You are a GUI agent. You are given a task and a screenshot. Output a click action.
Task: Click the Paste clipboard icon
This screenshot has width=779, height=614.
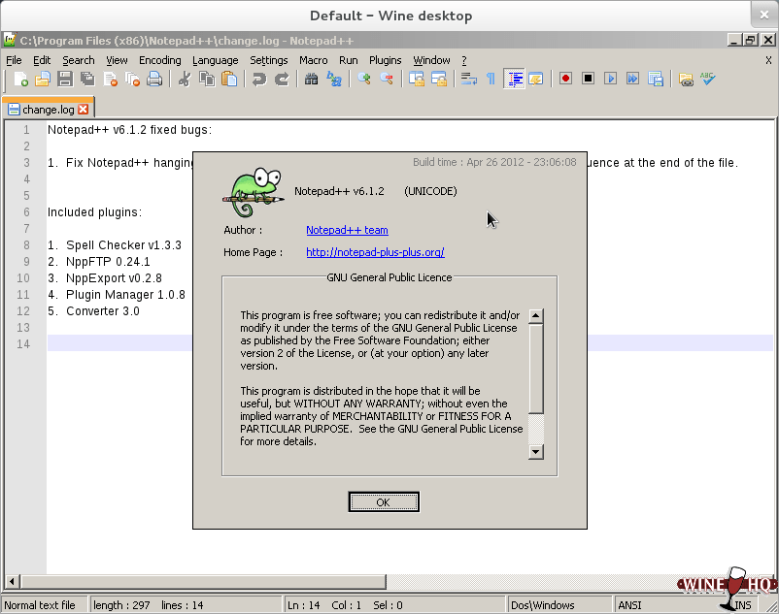point(229,79)
